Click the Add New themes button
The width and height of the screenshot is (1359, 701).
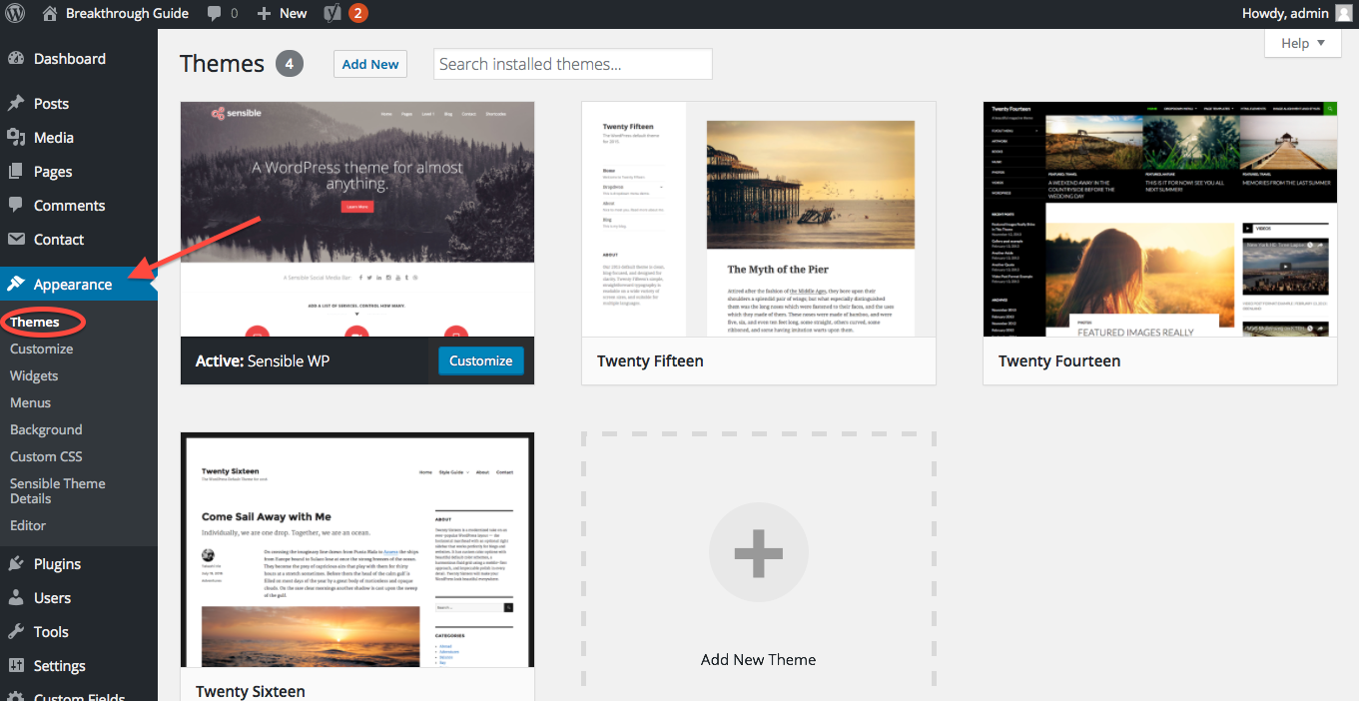point(369,63)
